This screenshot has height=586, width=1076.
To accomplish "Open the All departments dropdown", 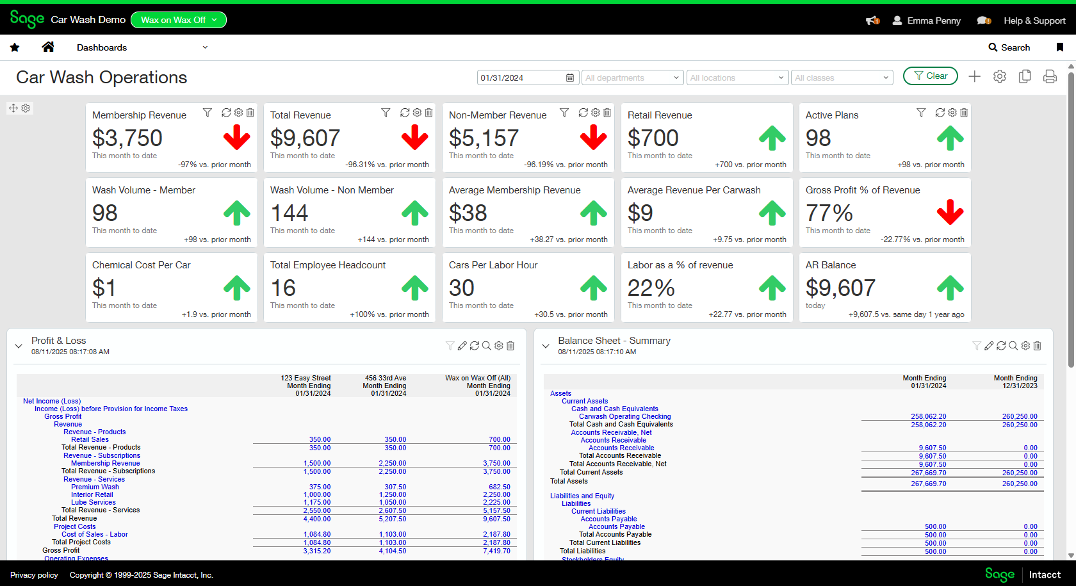I will tap(632, 77).
